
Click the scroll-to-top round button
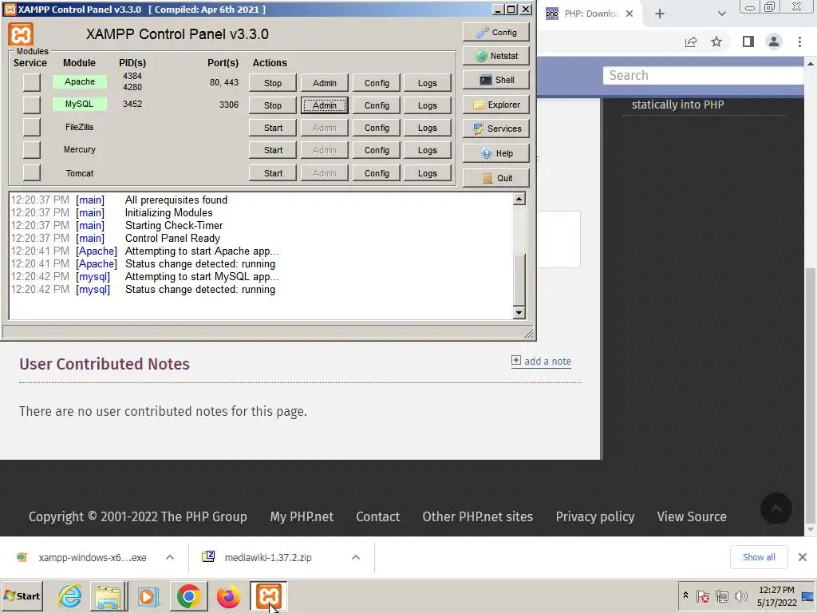pyautogui.click(x=776, y=508)
